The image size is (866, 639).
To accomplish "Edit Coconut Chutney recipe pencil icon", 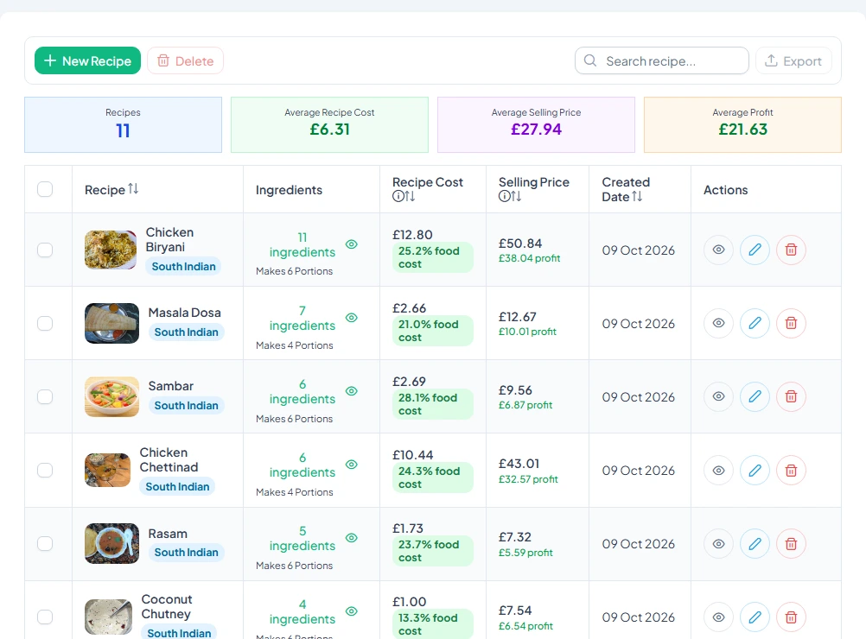I will tap(755, 617).
